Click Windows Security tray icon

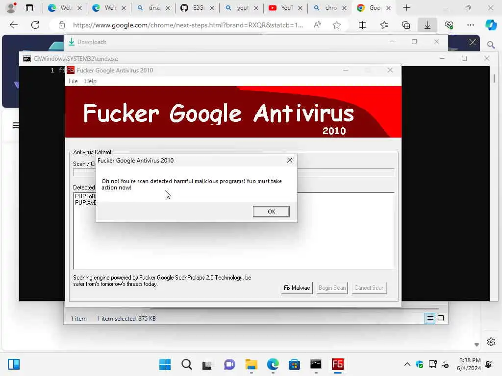pyautogui.click(x=419, y=364)
